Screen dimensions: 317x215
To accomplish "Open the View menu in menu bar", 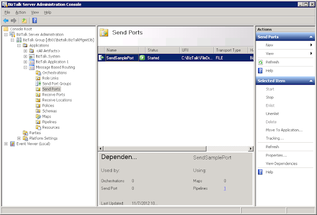I will click(x=35, y=12).
